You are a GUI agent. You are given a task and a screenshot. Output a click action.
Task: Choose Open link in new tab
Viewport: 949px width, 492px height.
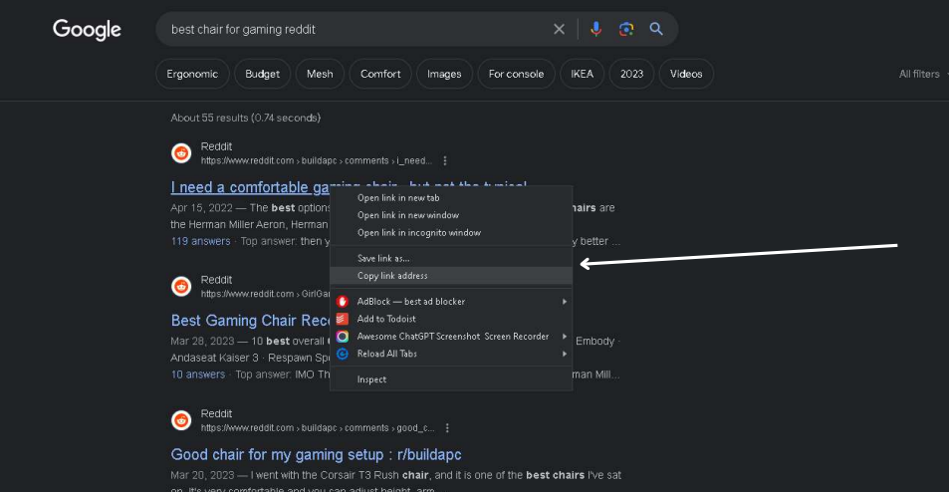(x=451, y=198)
